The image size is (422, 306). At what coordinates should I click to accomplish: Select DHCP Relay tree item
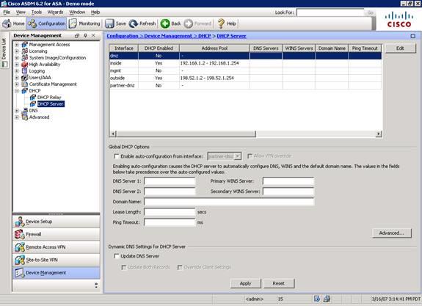(49, 98)
